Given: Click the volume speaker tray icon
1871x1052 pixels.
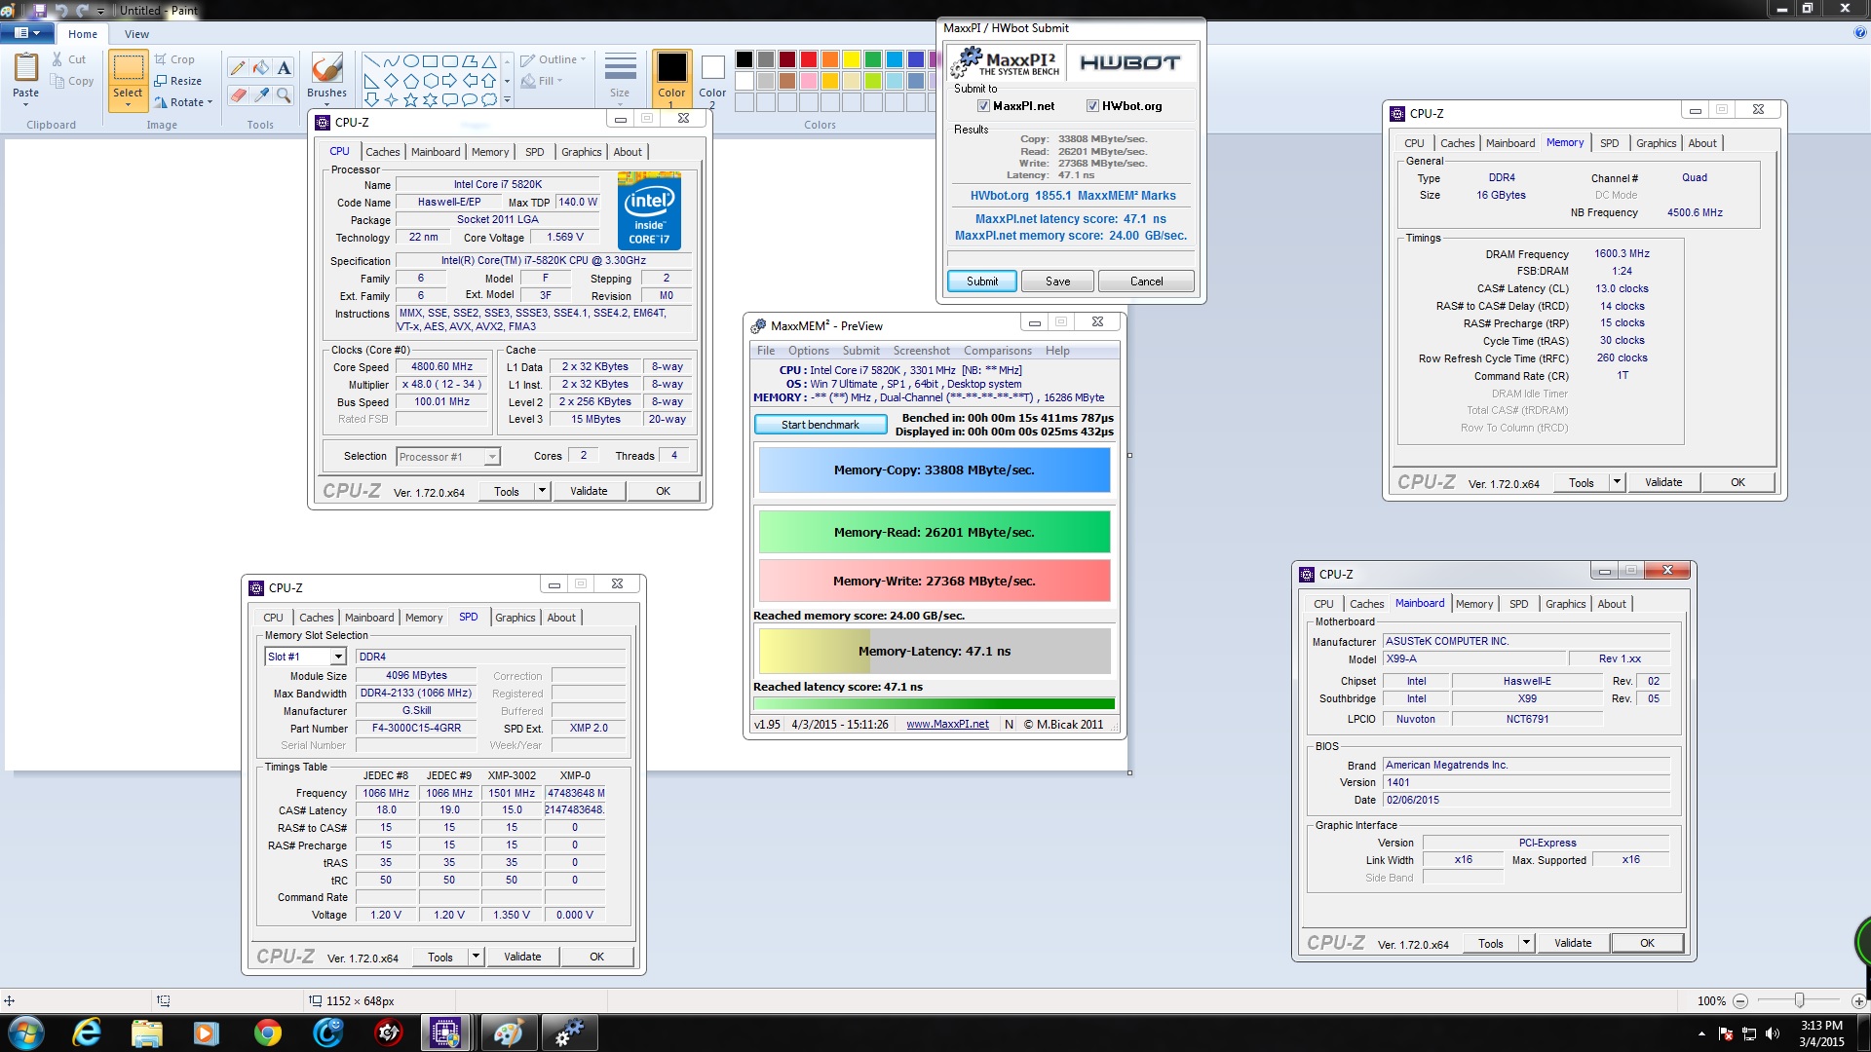Looking at the screenshot, I should (1773, 1033).
